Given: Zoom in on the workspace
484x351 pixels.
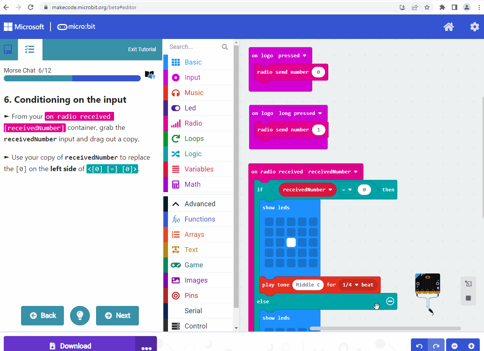Looking at the screenshot, I should (472, 345).
